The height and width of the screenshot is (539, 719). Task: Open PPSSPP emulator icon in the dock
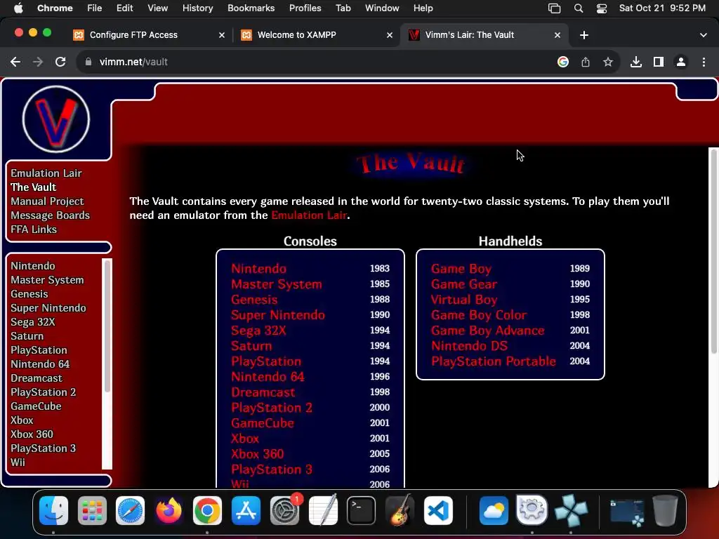click(x=571, y=511)
